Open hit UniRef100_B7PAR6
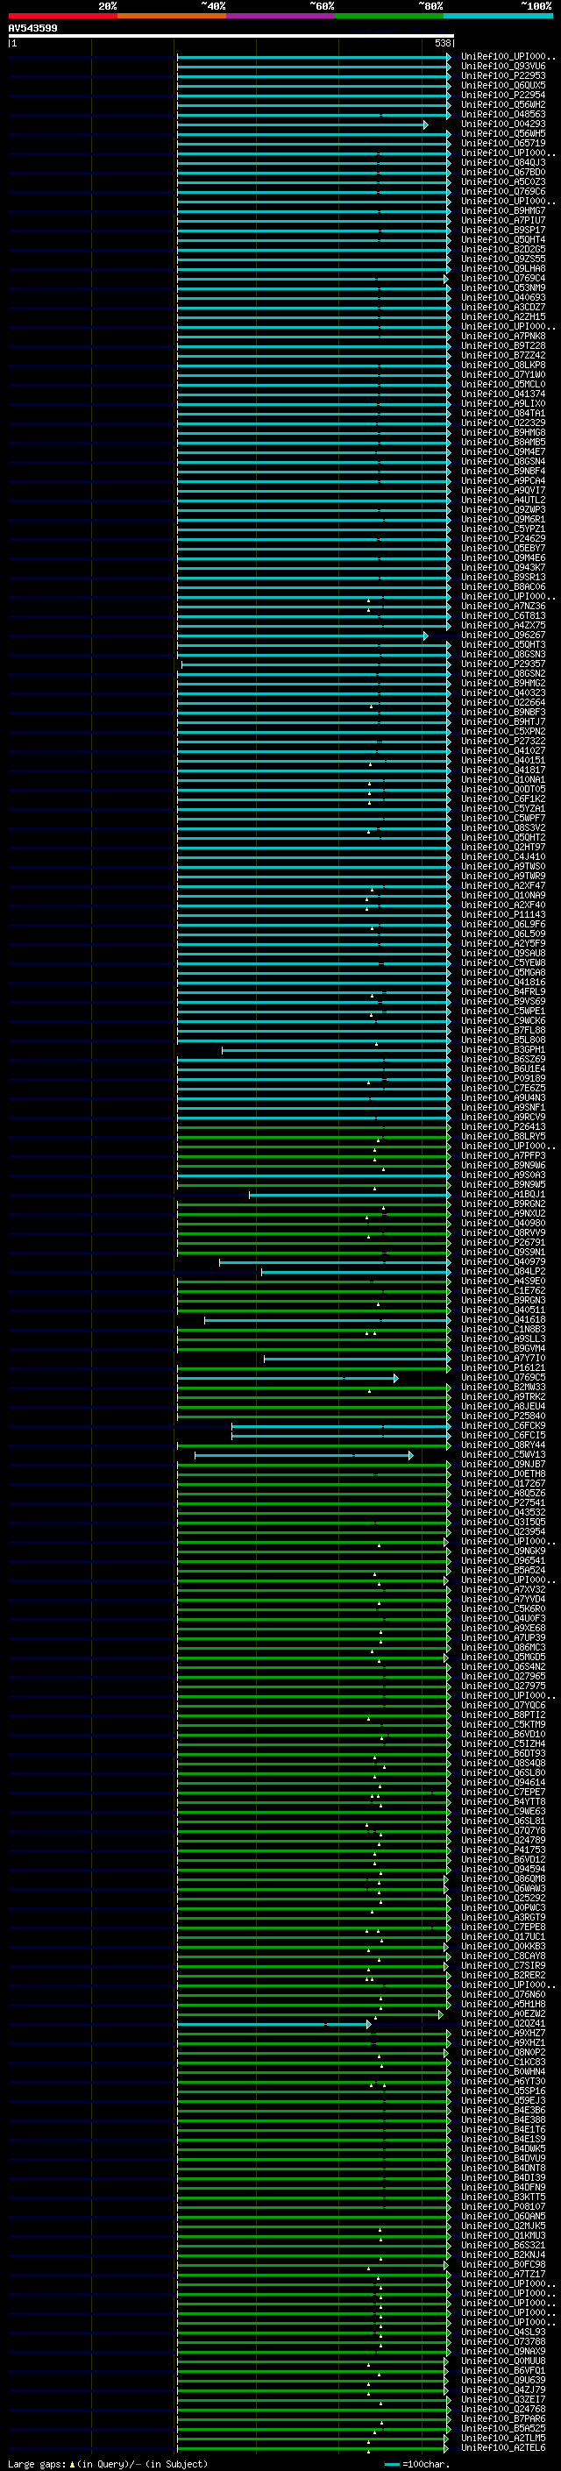The height and width of the screenshot is (2471, 561). (x=503, y=2419)
